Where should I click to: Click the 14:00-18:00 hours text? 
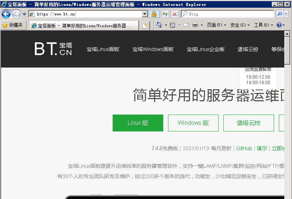click(x=258, y=83)
